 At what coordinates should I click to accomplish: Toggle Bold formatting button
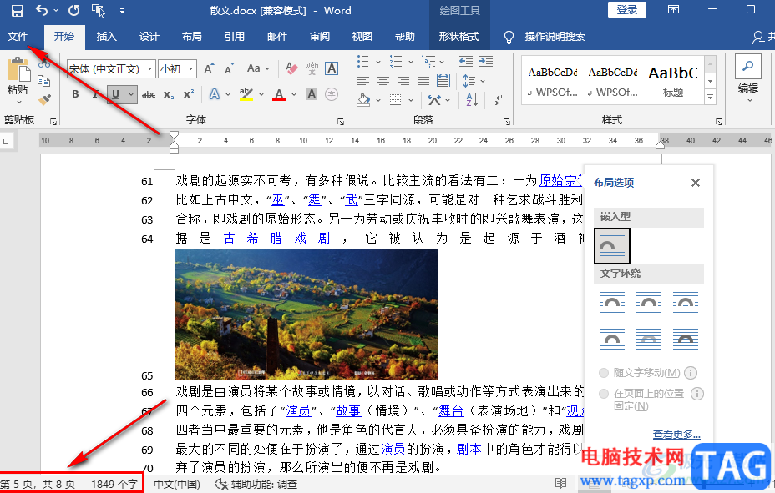click(75, 93)
